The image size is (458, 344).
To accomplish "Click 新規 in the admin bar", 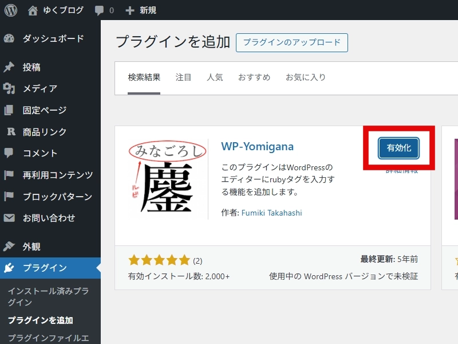I will click(148, 10).
